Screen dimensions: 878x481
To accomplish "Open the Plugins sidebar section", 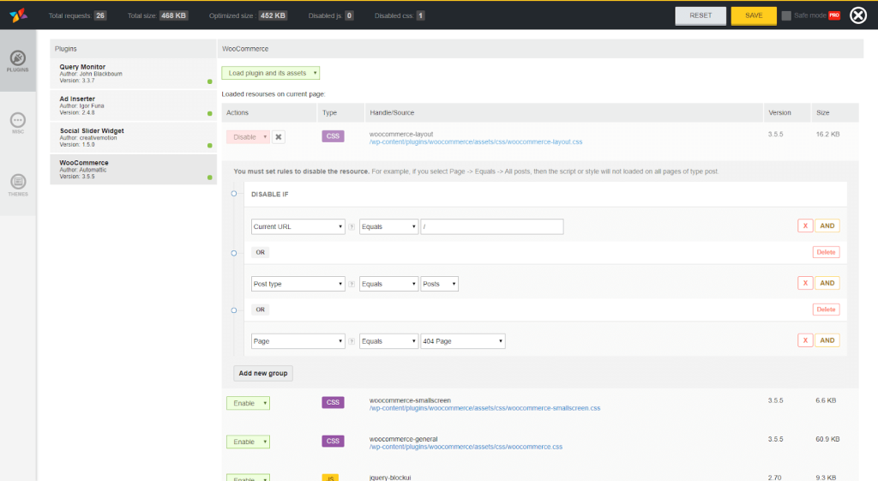I will point(18,61).
